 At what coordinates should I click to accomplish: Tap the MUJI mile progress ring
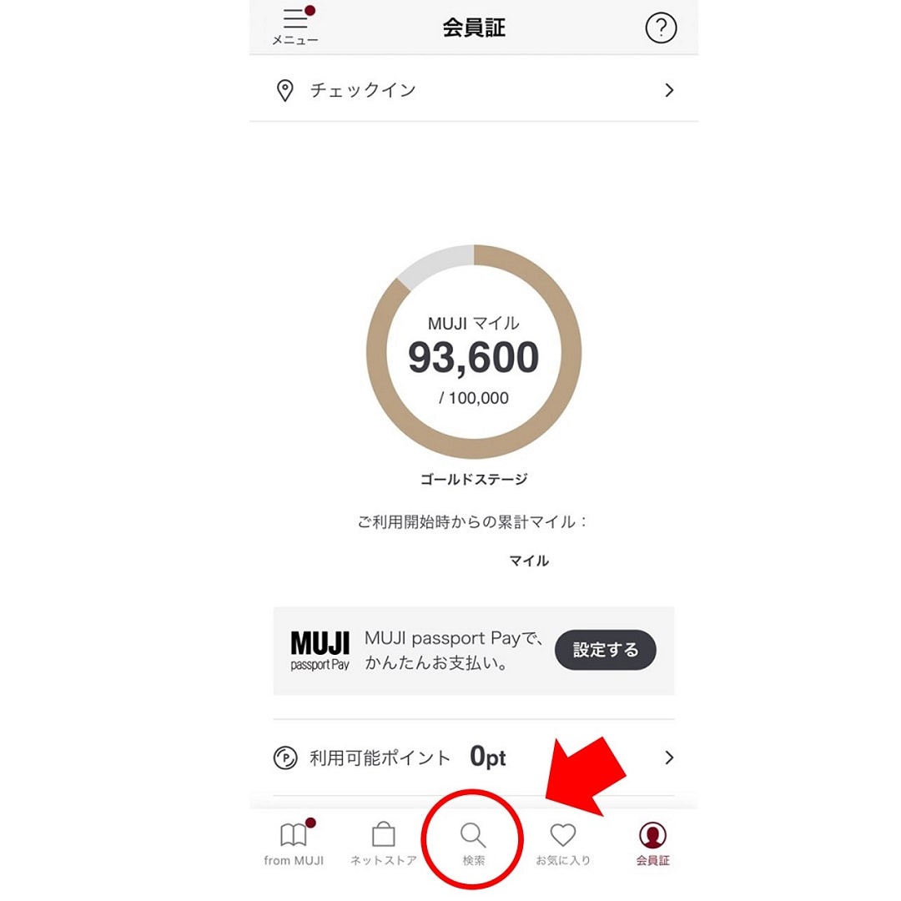tap(474, 352)
